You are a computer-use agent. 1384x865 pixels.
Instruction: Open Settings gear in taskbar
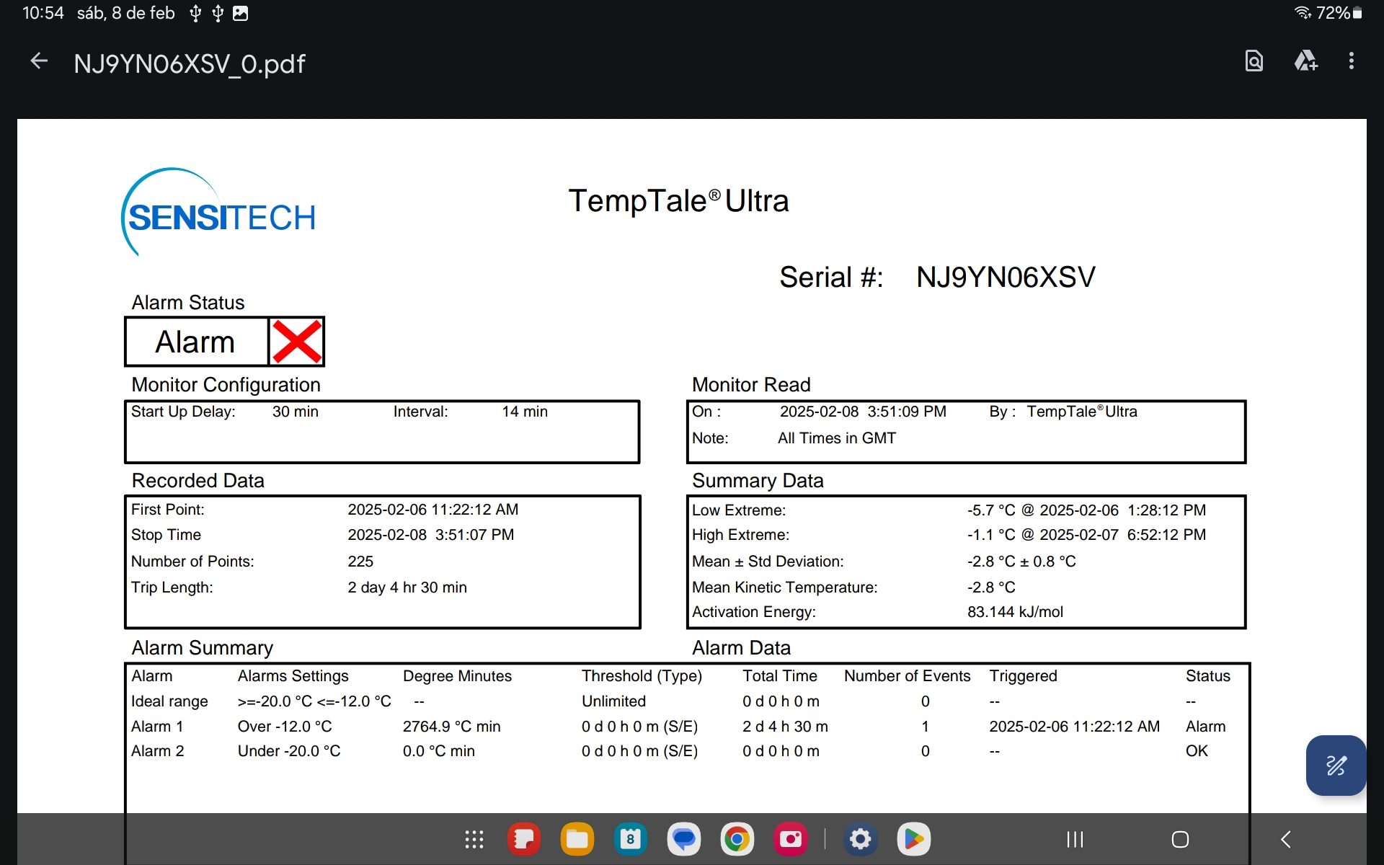point(861,839)
